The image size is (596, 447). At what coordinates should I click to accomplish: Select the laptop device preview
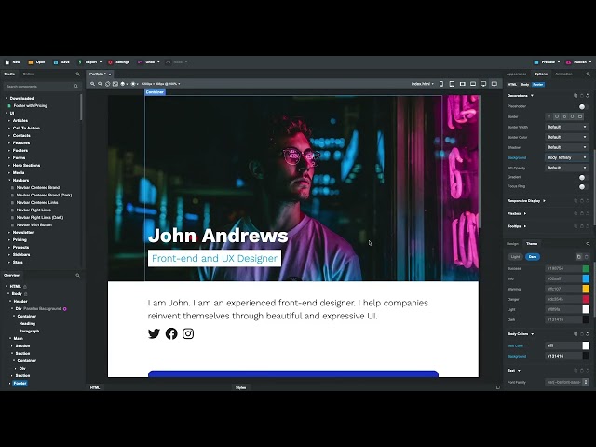[473, 84]
